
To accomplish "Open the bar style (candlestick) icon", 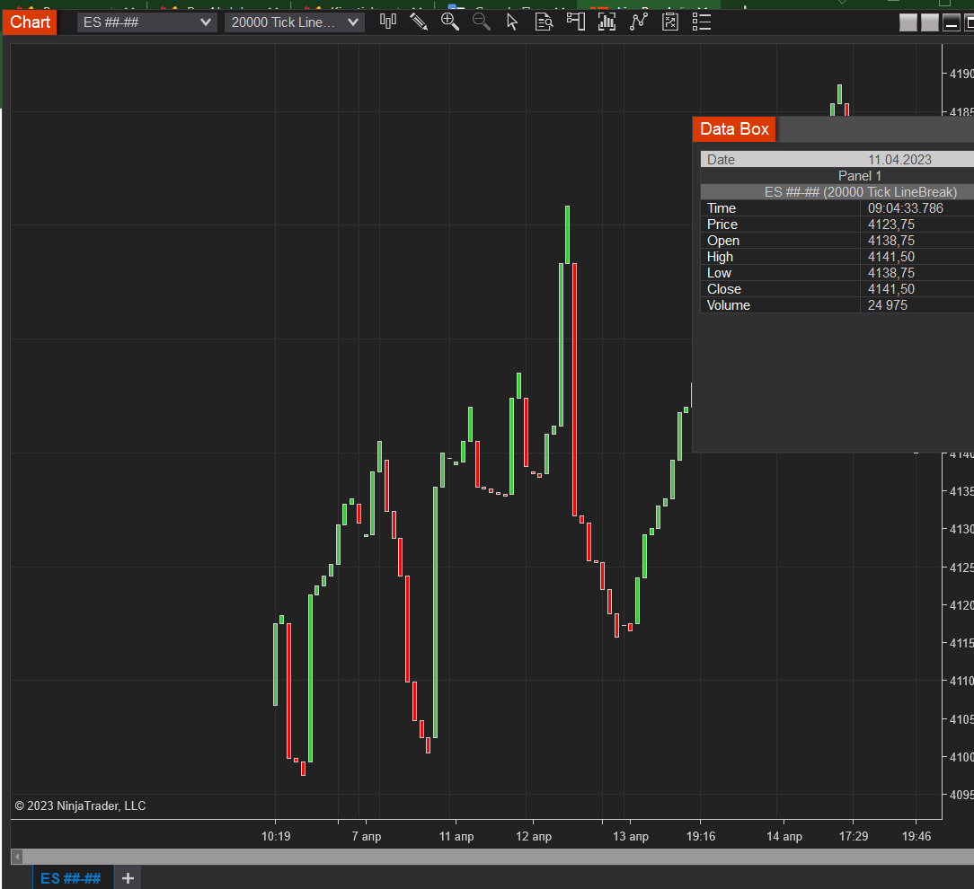I will click(387, 22).
